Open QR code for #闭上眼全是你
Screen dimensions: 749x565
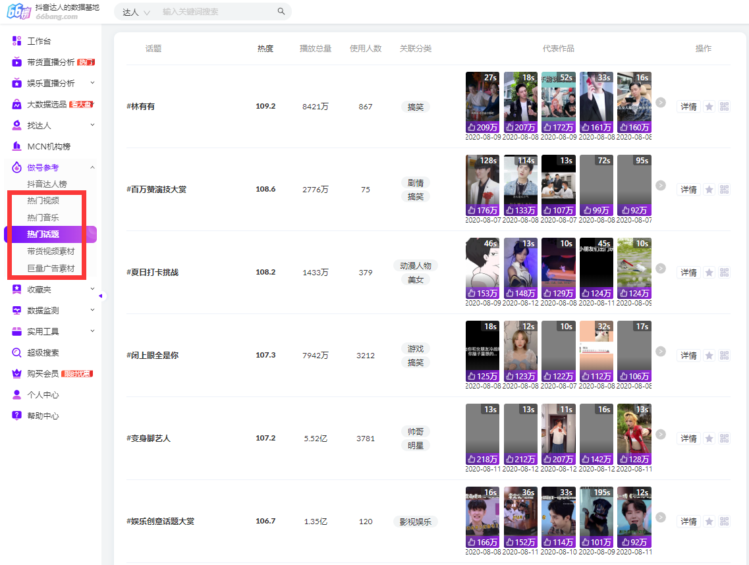725,356
